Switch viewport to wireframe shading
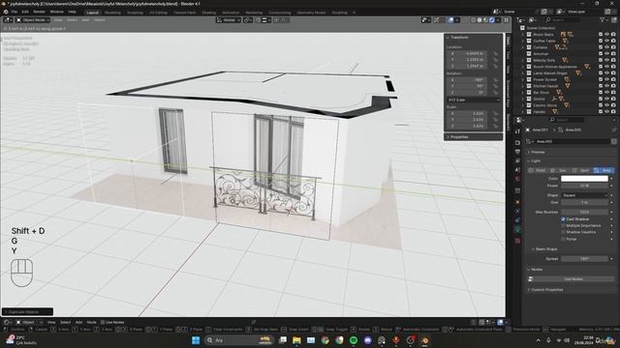620x348 pixels. (x=473, y=19)
